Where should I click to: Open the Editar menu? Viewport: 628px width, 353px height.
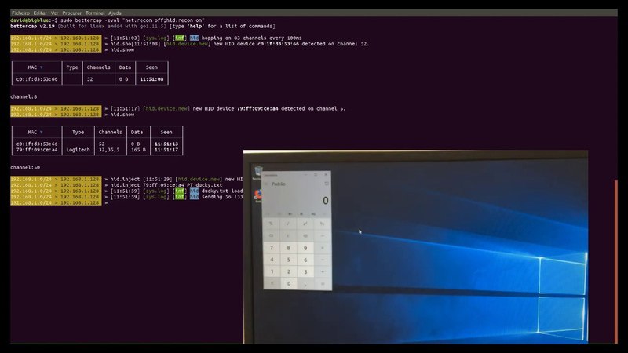coord(40,13)
